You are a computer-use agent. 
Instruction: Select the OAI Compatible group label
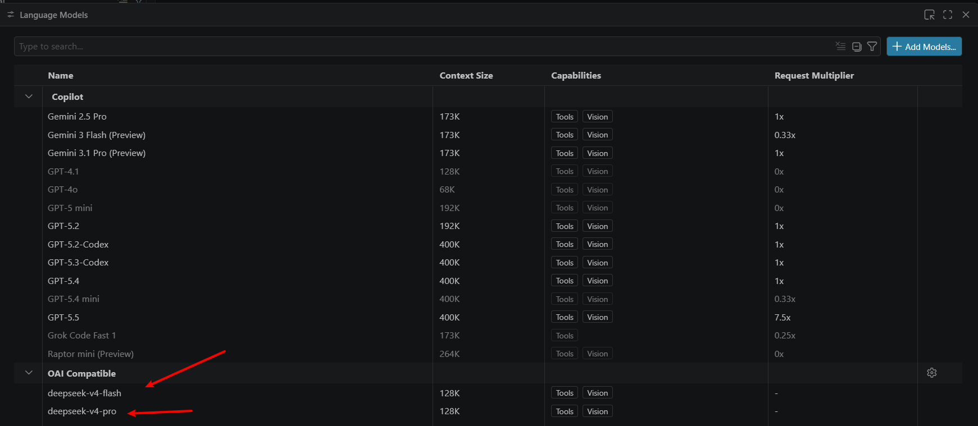(81, 373)
